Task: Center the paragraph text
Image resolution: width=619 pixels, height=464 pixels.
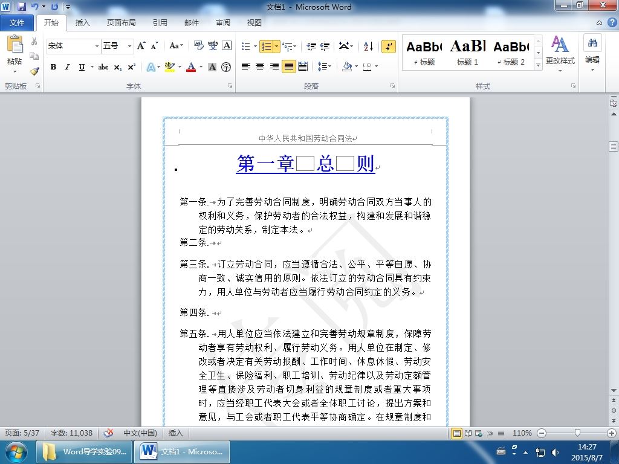Action: [260, 66]
